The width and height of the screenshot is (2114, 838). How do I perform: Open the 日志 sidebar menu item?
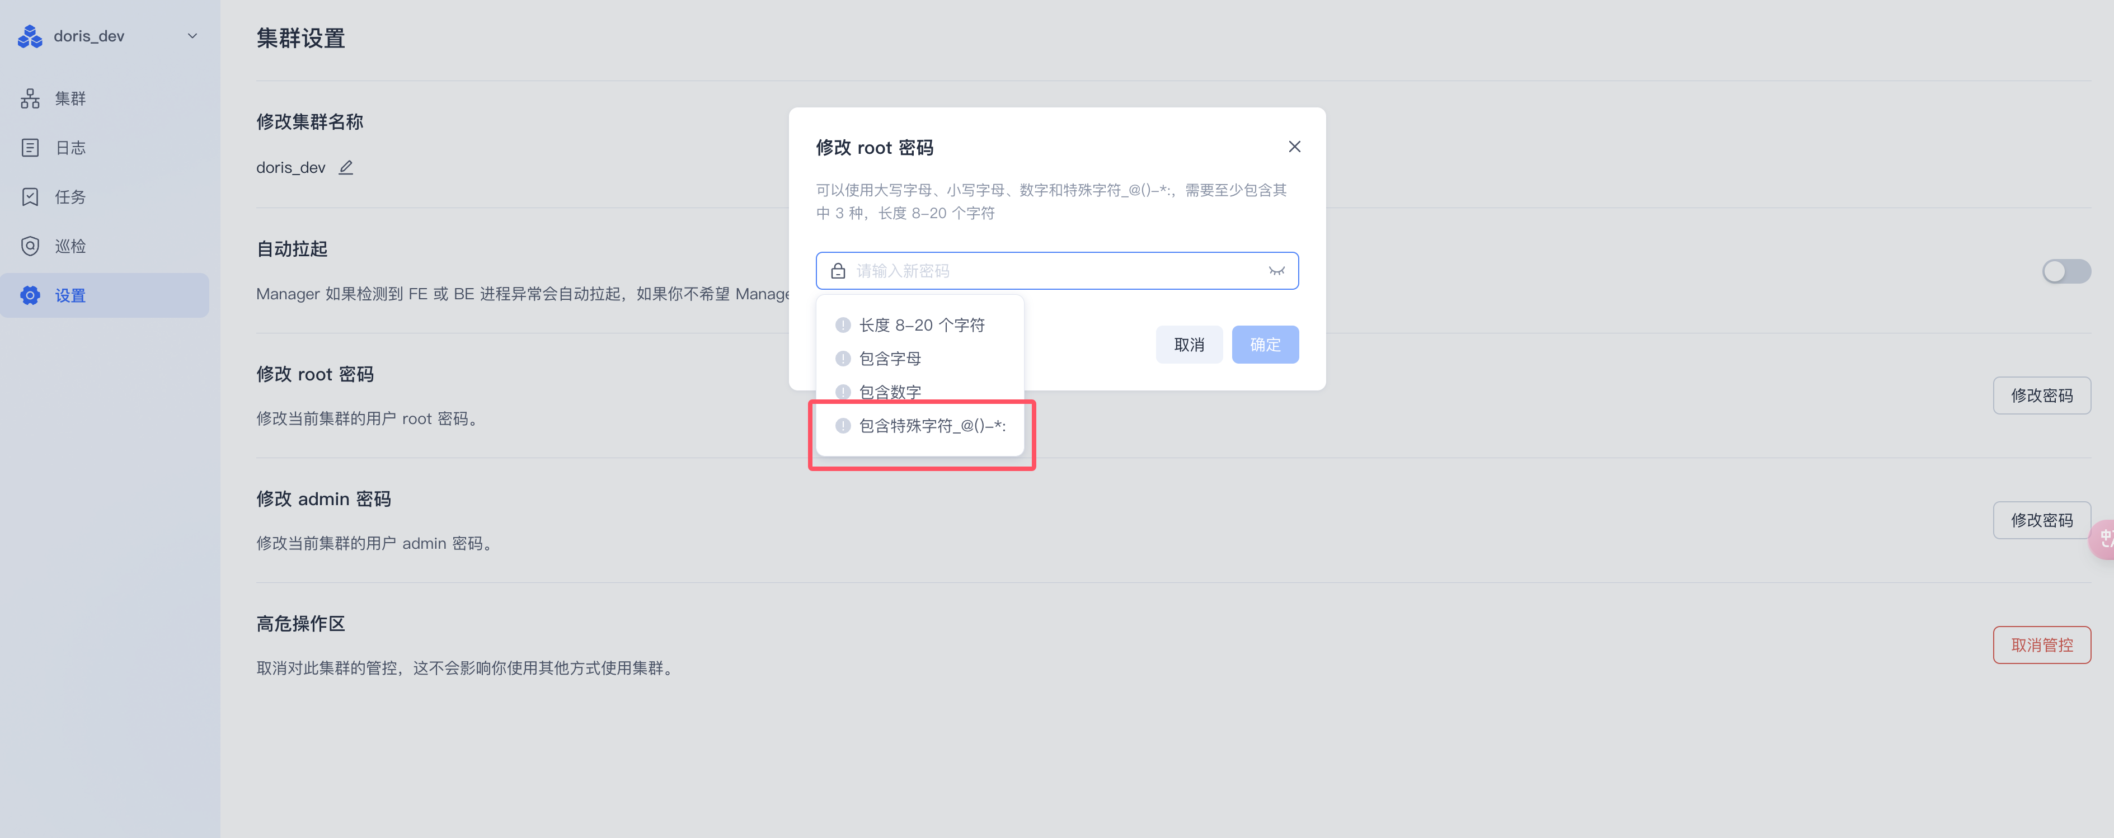point(104,148)
